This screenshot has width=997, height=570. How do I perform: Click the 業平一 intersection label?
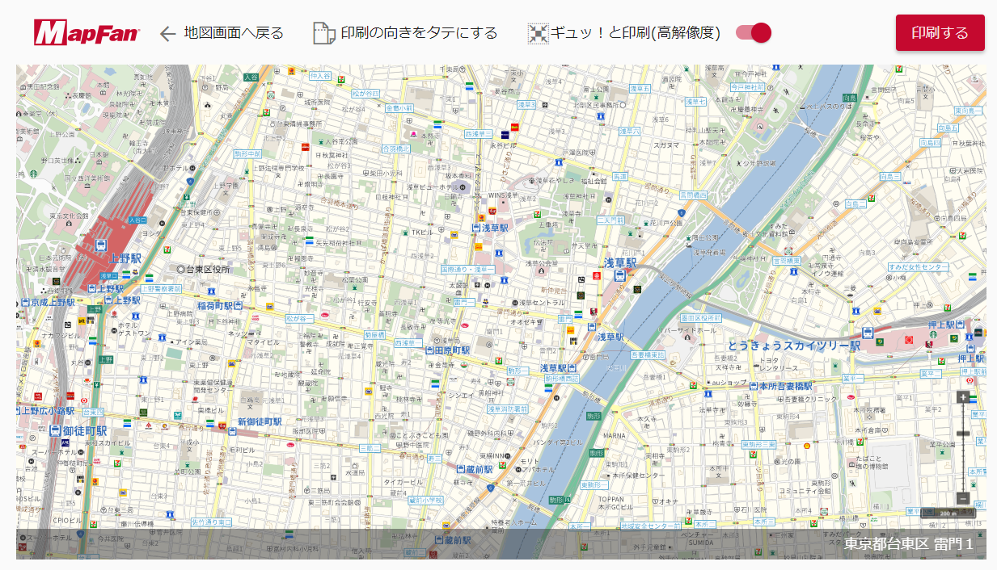pyautogui.click(x=852, y=378)
